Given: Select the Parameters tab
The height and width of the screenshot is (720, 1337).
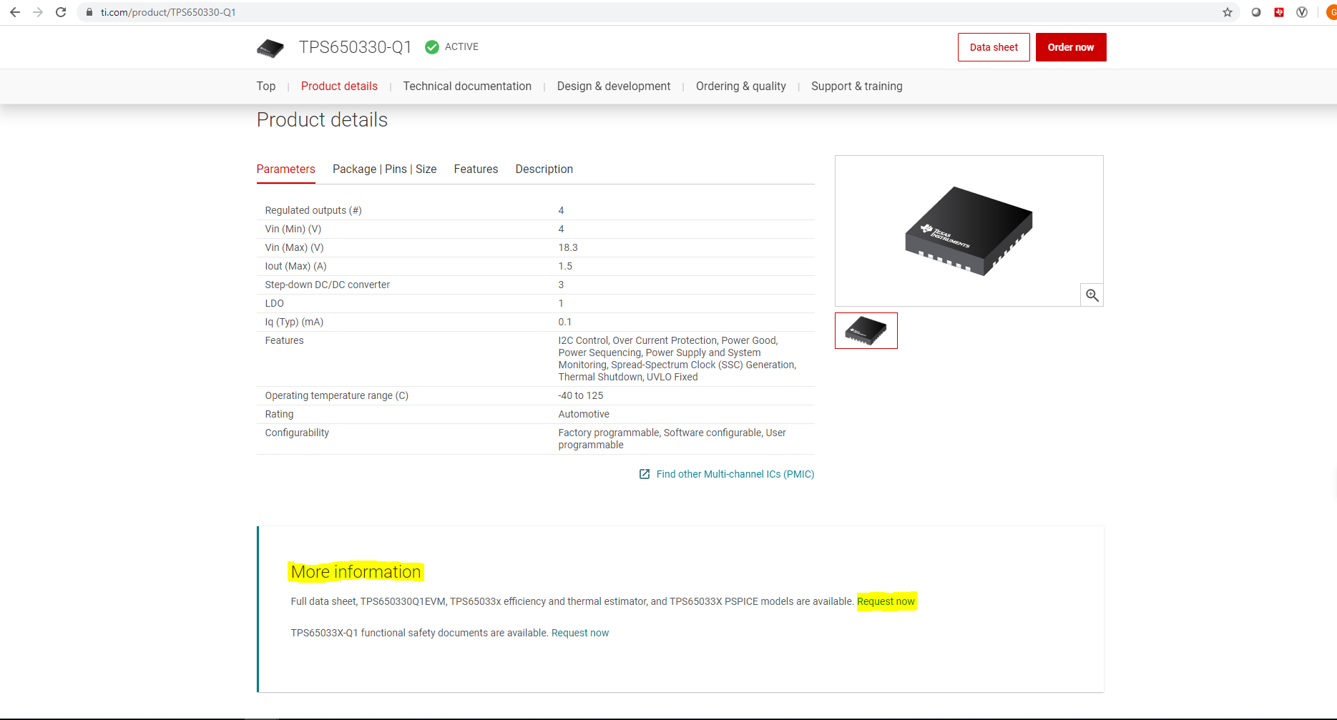Looking at the screenshot, I should click(286, 169).
